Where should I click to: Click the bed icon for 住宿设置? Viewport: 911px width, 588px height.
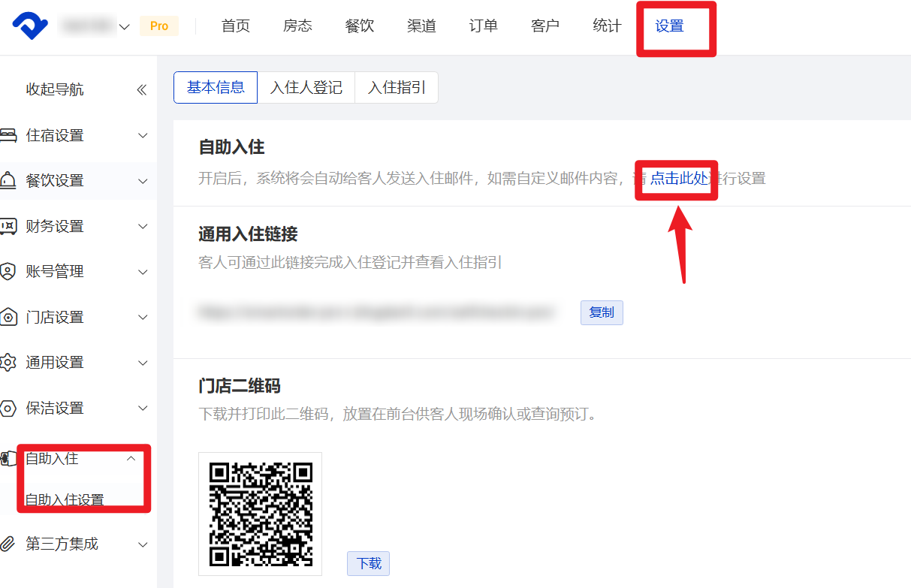pos(8,136)
